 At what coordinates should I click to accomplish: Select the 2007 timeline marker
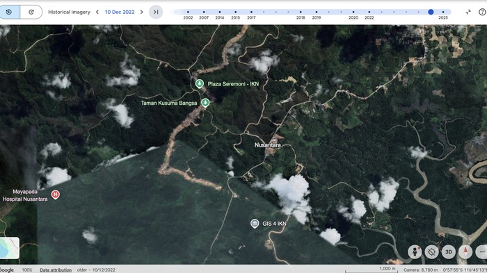[x=204, y=12]
